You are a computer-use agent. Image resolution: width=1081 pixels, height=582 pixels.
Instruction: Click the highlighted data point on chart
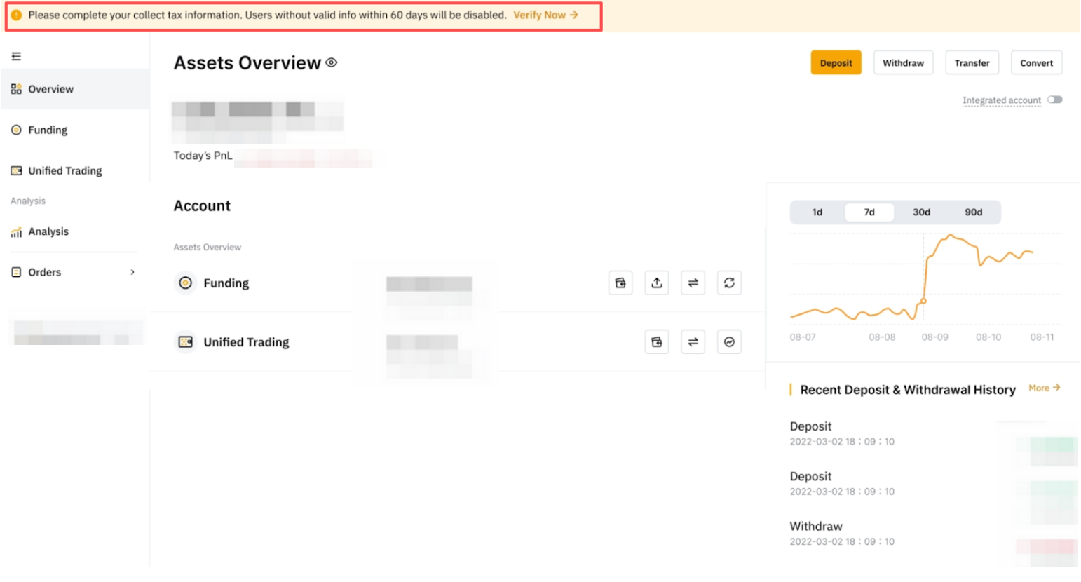point(923,301)
